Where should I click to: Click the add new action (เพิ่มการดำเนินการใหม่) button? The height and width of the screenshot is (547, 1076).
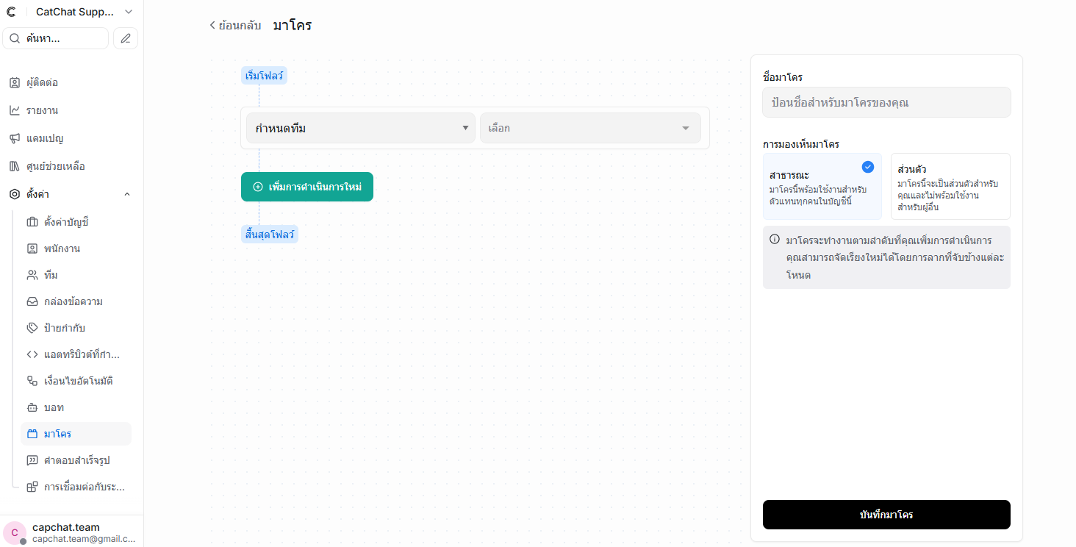(307, 187)
